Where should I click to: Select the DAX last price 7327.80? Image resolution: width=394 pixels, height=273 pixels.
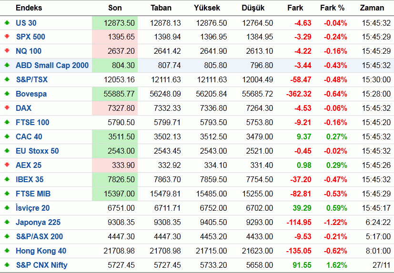121,108
